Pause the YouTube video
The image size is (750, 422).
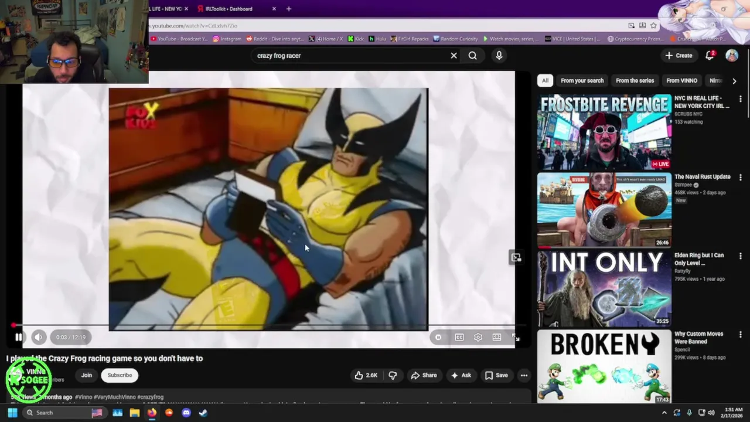(x=18, y=337)
